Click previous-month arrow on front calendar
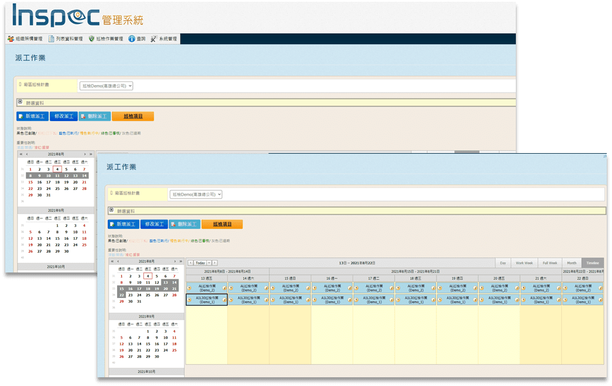This screenshot has height=386, width=612. (x=118, y=262)
